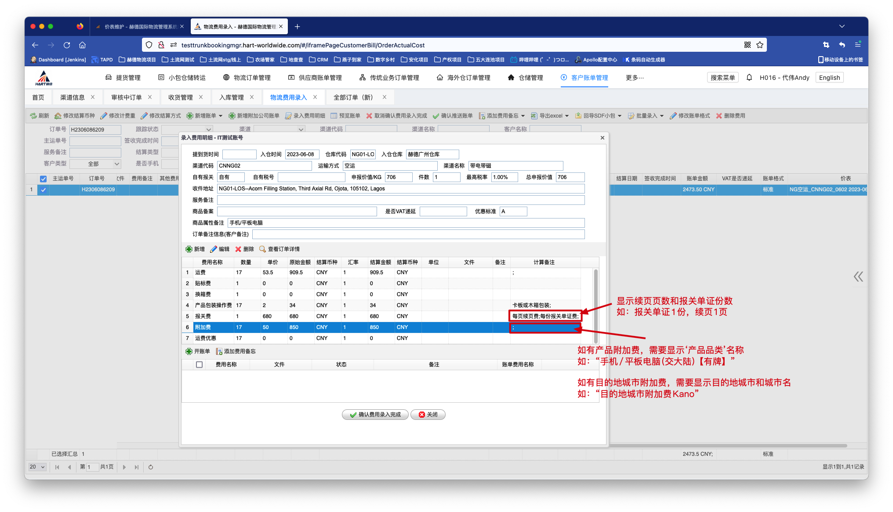This screenshot has height=512, width=893.
Task: Click the green 新增 add icon in dialog
Action: pyautogui.click(x=189, y=249)
